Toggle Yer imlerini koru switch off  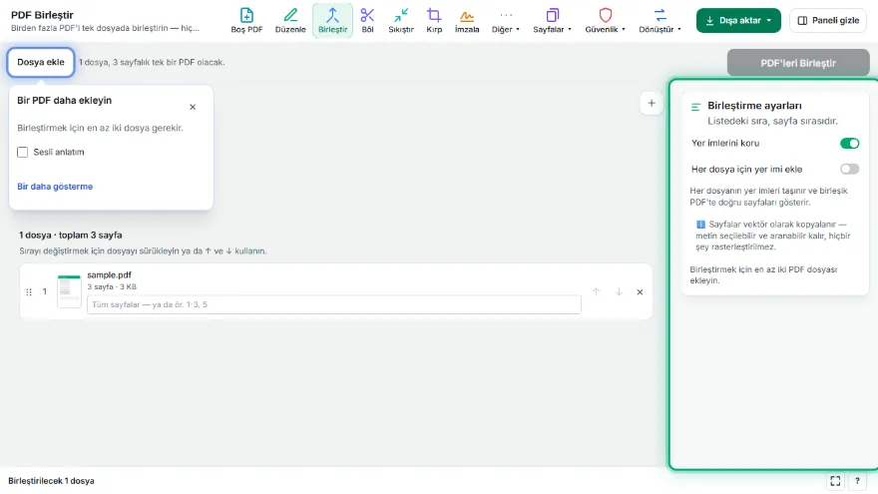pos(849,144)
